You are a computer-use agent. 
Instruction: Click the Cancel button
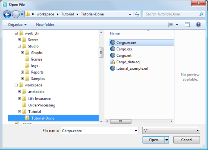(x=186, y=140)
